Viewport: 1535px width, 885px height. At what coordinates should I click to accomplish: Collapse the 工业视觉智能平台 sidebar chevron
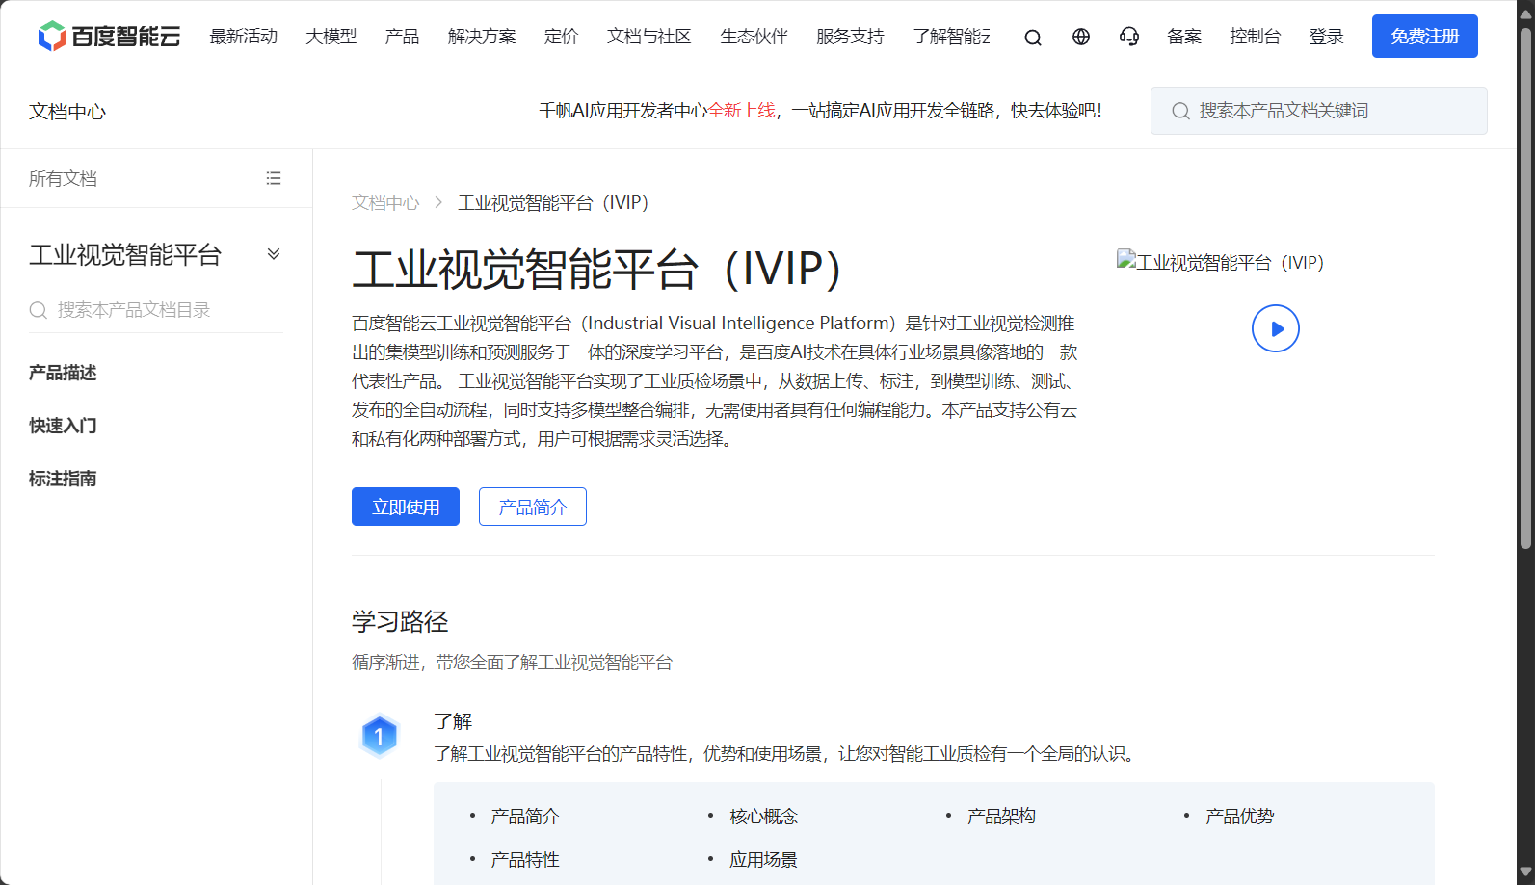(x=274, y=254)
